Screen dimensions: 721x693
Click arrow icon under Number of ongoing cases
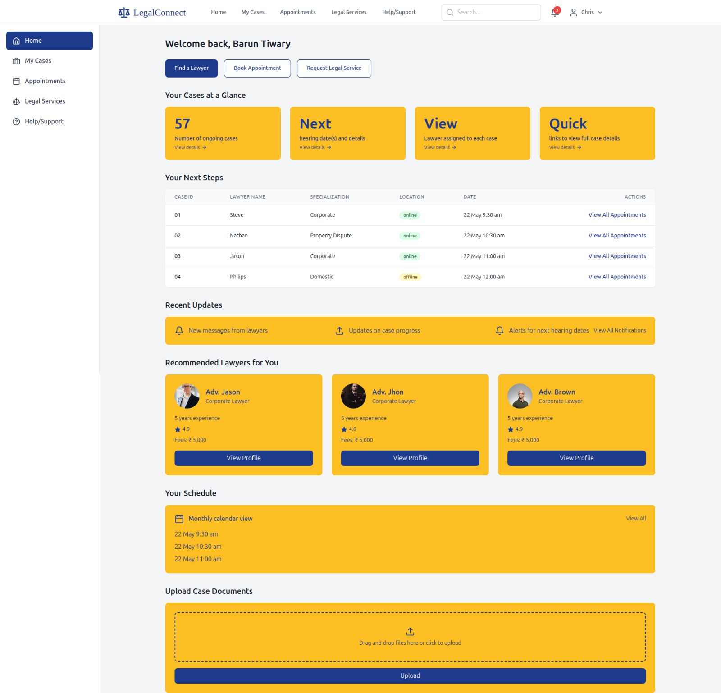(x=204, y=147)
